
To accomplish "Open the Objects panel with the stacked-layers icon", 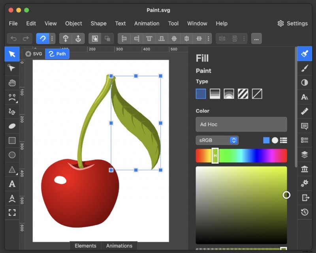I will 304,154.
